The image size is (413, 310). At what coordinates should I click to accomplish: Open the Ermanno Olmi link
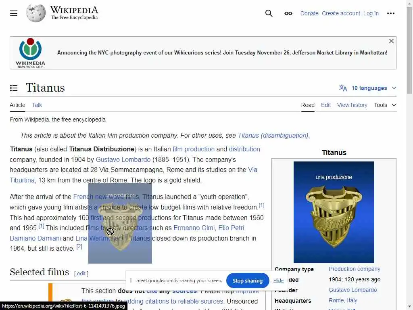pyautogui.click(x=194, y=228)
